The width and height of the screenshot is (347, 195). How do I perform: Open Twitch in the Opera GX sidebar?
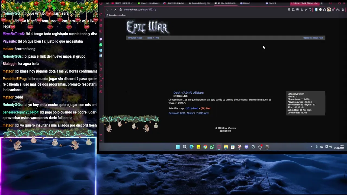101,39
